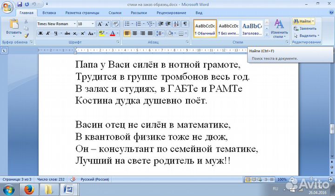335x196 pixels.
Task: Open the Office button menu
Action: click(x=7, y=7)
